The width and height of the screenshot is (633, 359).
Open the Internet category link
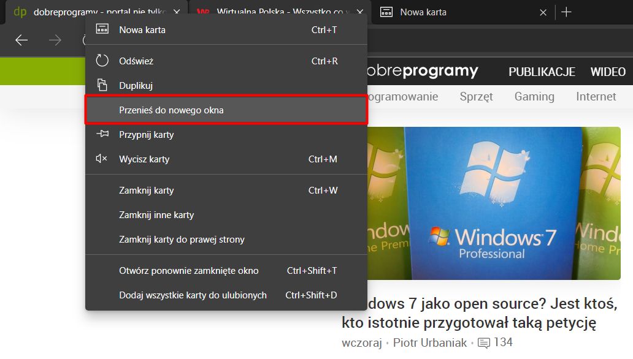click(596, 96)
